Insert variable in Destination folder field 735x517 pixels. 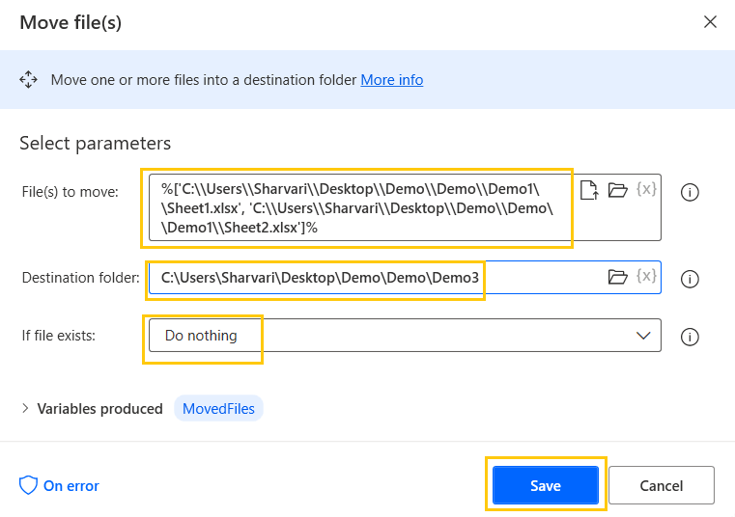click(x=646, y=276)
